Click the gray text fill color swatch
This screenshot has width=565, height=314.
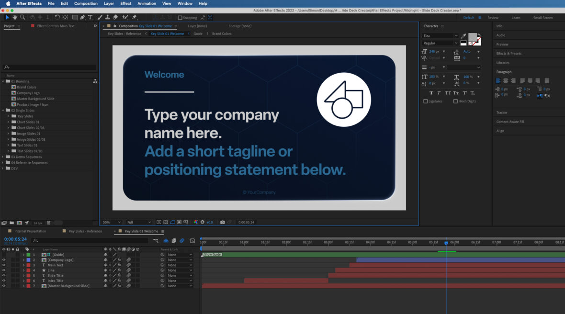click(x=473, y=37)
